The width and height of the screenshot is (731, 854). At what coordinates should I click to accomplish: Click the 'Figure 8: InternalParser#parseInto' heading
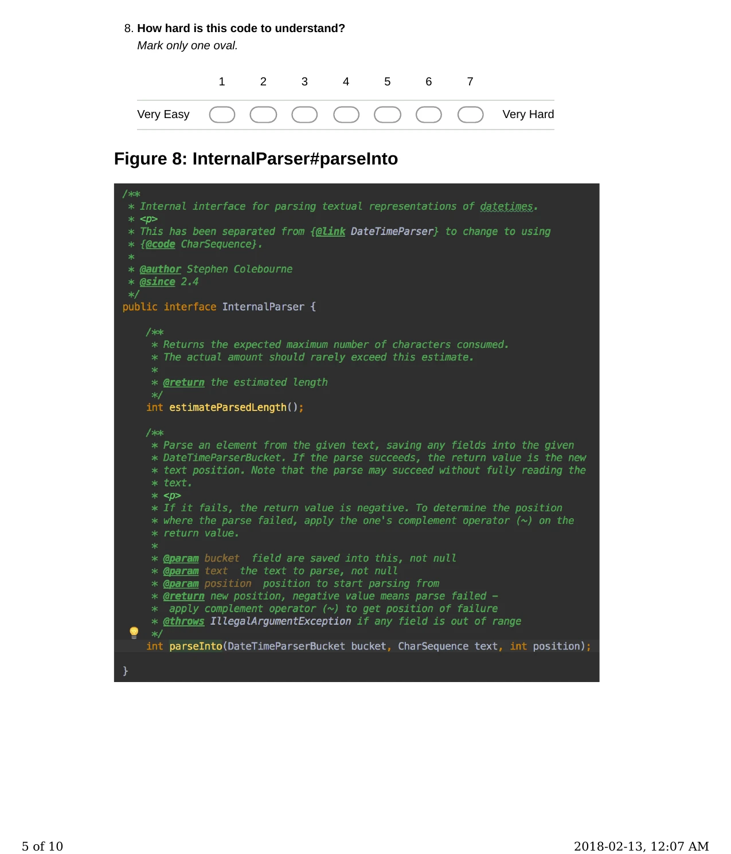tap(256, 159)
